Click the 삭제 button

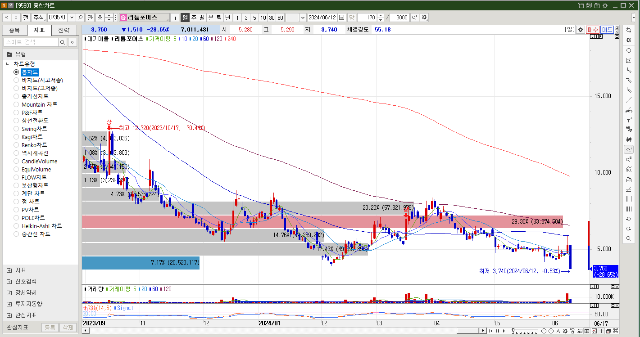pyautogui.click(x=67, y=328)
